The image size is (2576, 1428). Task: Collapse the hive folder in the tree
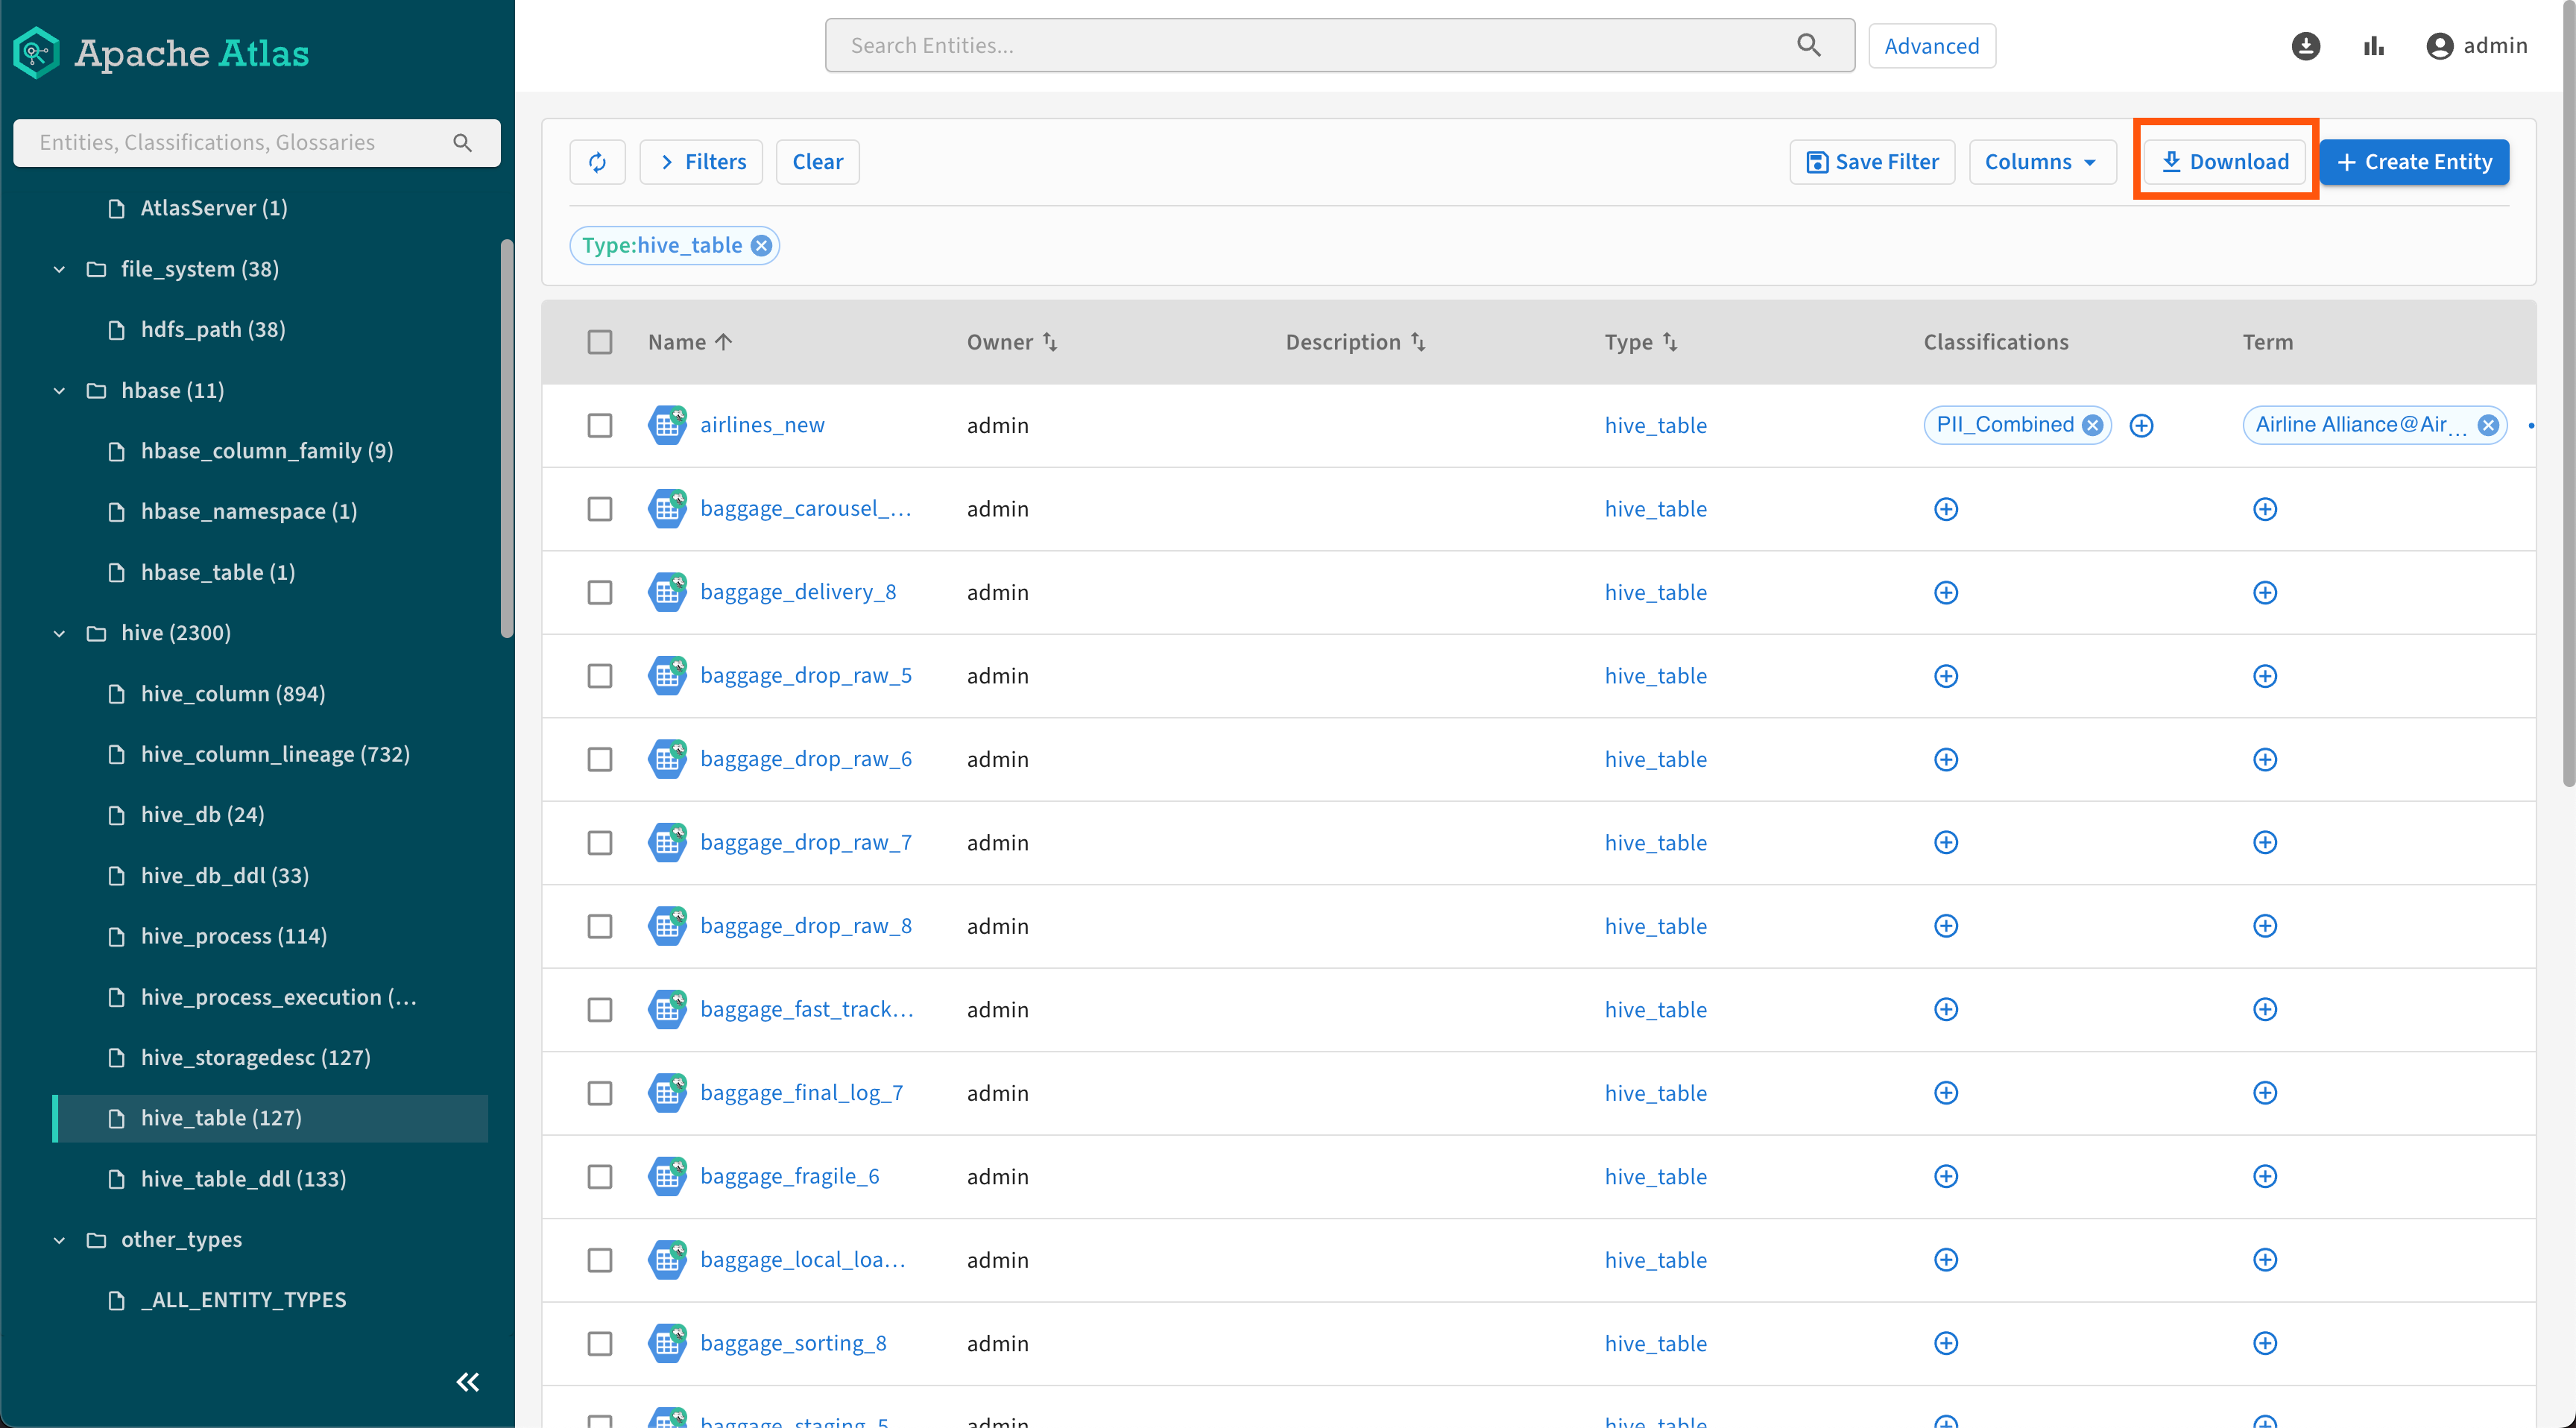pos(59,633)
